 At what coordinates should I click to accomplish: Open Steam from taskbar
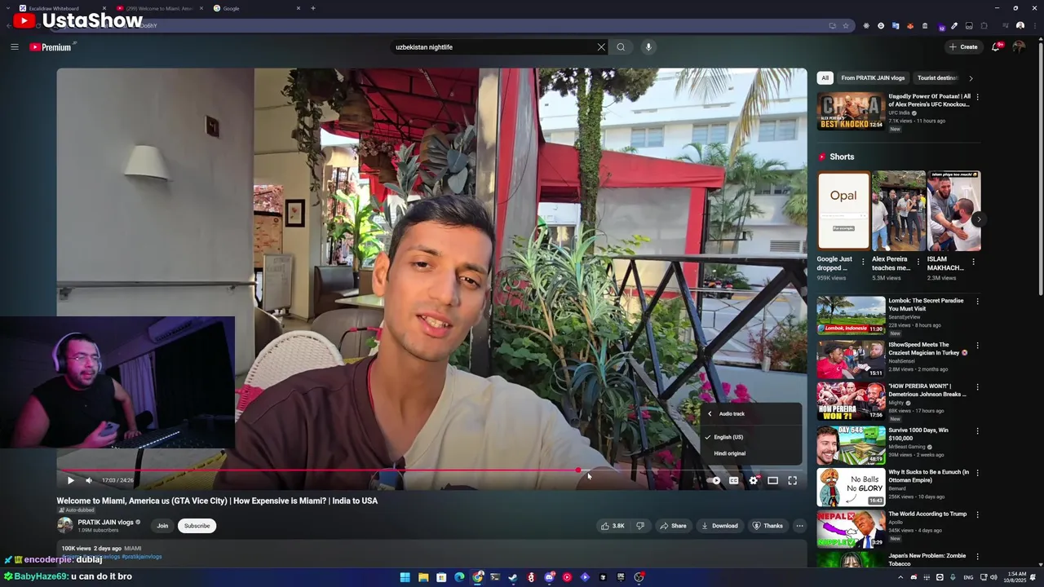click(x=513, y=577)
